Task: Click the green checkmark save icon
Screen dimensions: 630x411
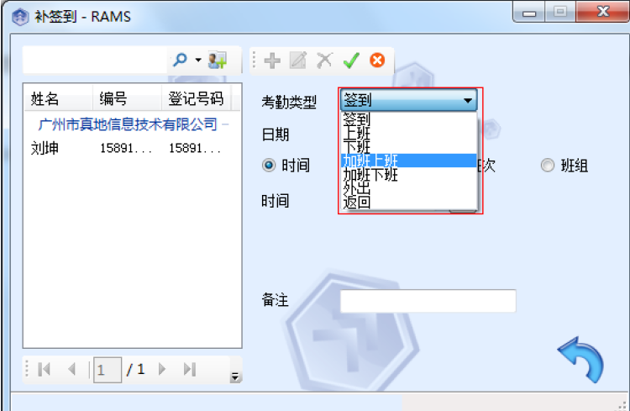Action: tap(351, 60)
